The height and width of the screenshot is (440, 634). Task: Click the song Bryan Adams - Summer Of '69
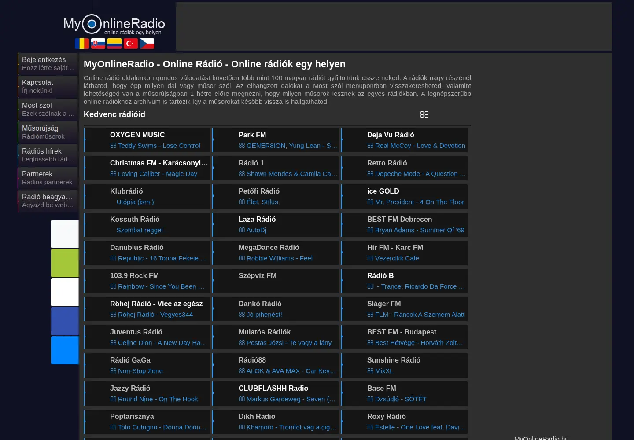click(x=420, y=230)
